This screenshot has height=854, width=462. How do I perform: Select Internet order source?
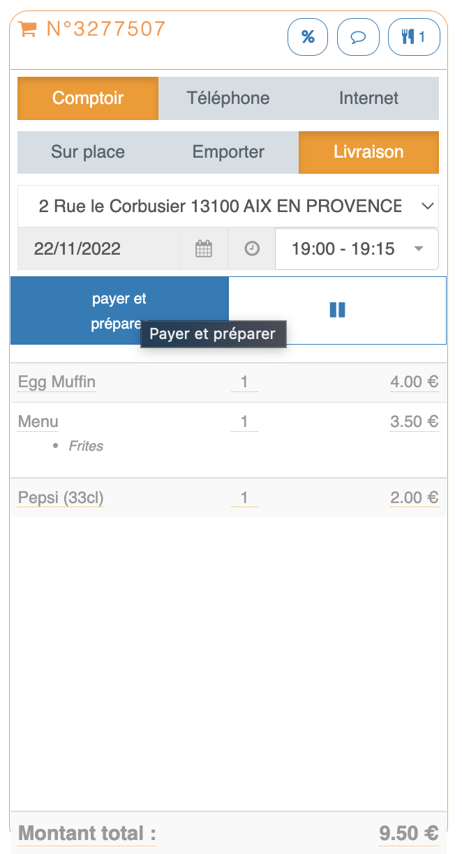click(368, 98)
